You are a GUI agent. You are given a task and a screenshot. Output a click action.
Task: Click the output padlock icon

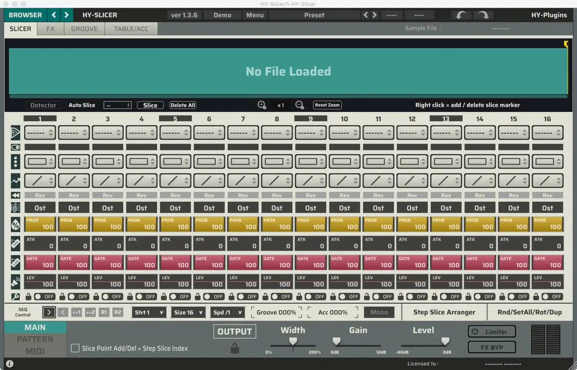pyautogui.click(x=235, y=349)
